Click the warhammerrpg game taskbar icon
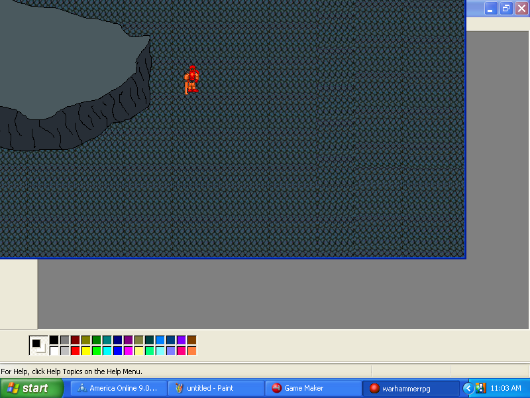Viewport: 530px width, 398px height. click(375, 388)
